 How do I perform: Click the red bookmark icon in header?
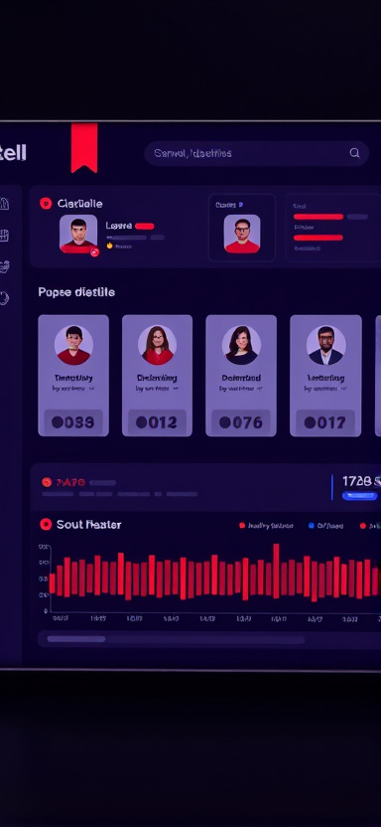pyautogui.click(x=84, y=148)
